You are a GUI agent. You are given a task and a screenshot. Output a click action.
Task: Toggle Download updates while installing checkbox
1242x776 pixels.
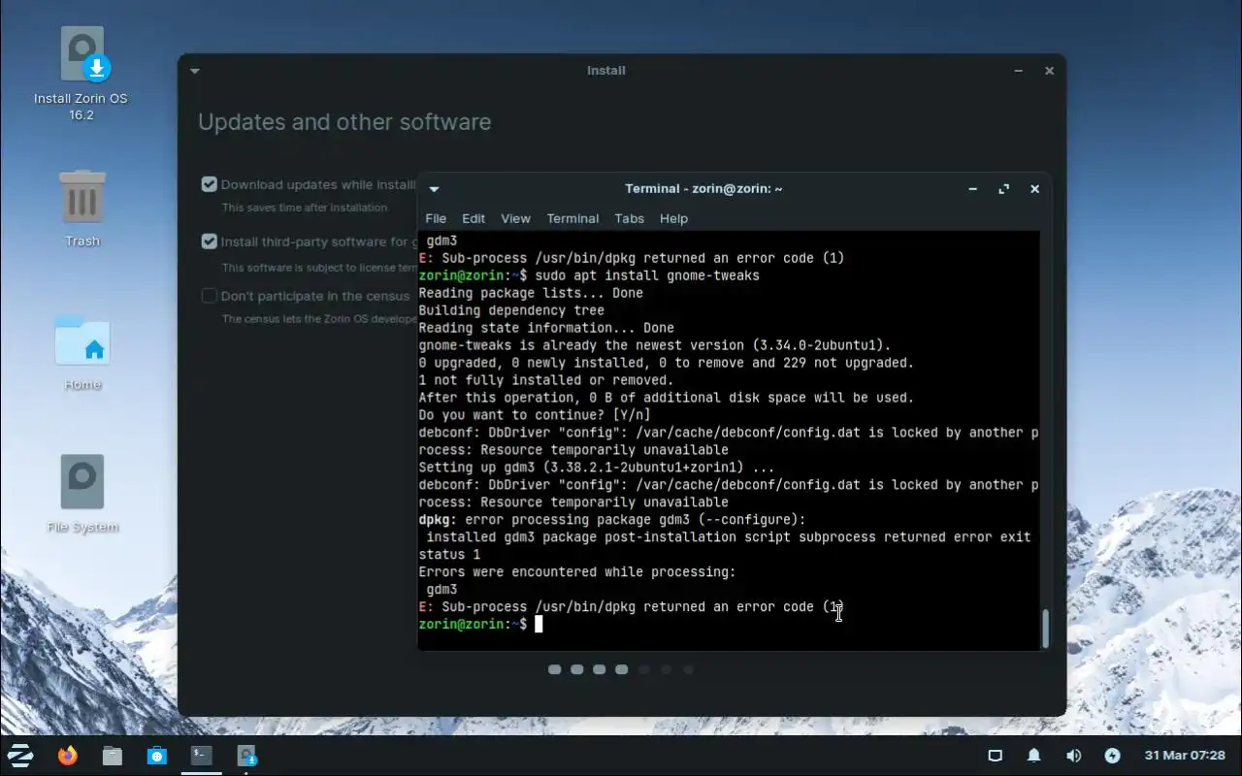coord(209,184)
